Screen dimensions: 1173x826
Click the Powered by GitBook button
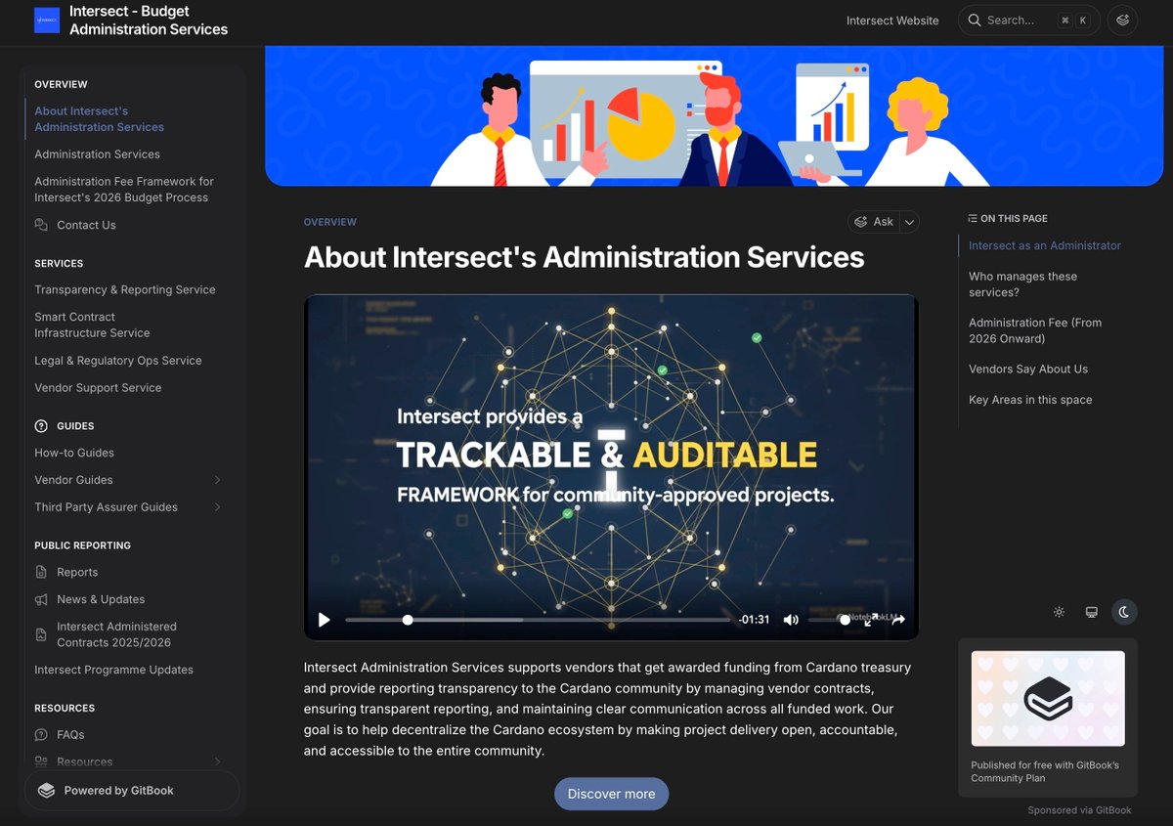[x=132, y=791]
